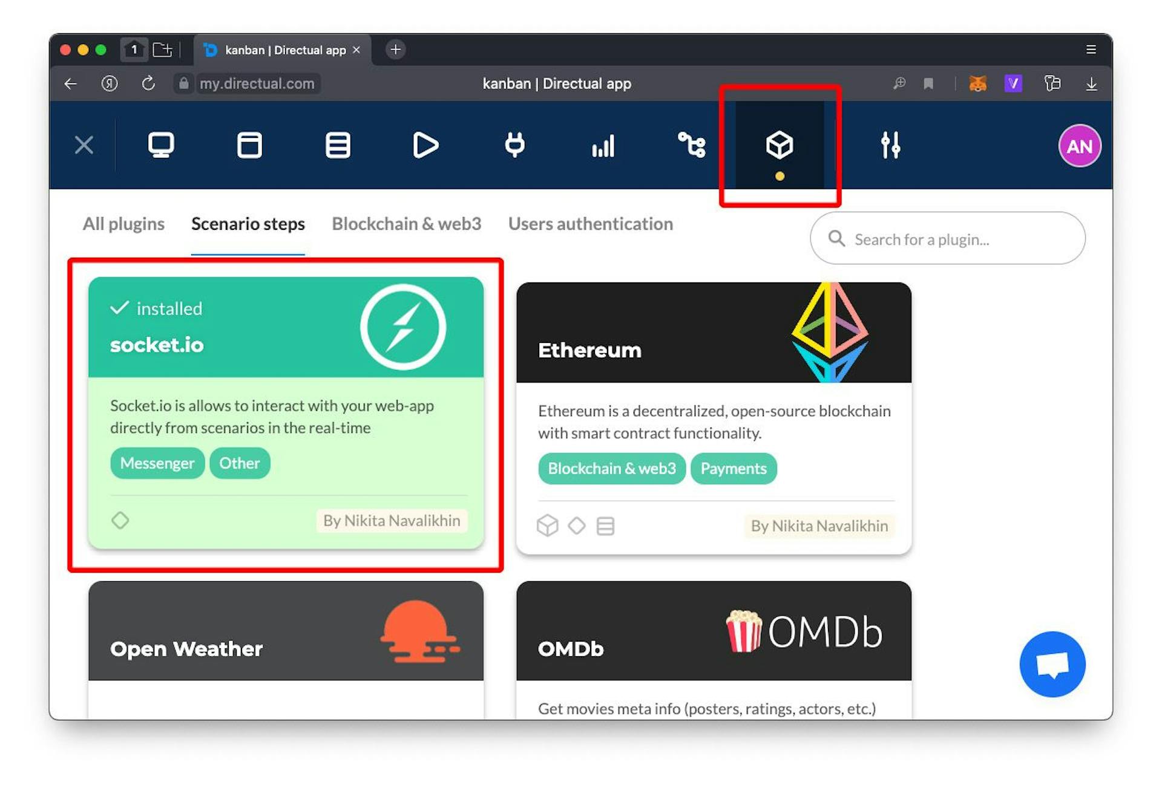Image resolution: width=1162 pixels, height=785 pixels.
Task: Click the database icon in top navbar
Action: [x=338, y=145]
